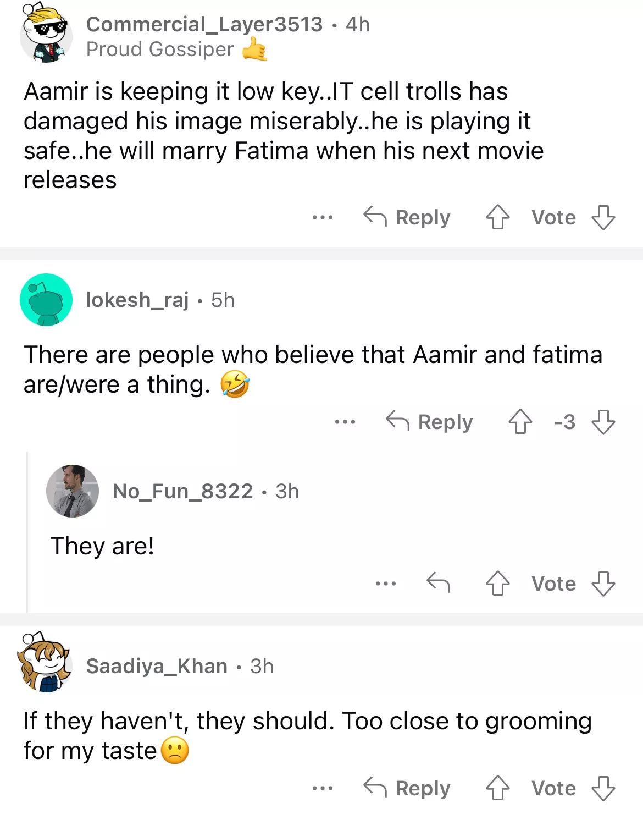
Task: Open more options for lokesh_raj's comment
Action: [345, 422]
